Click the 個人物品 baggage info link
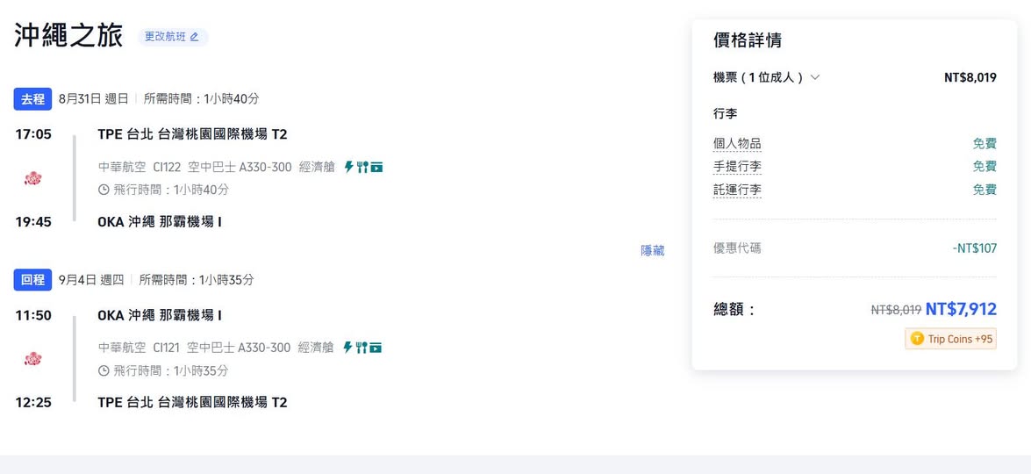The width and height of the screenshot is (1031, 474). coord(737,144)
